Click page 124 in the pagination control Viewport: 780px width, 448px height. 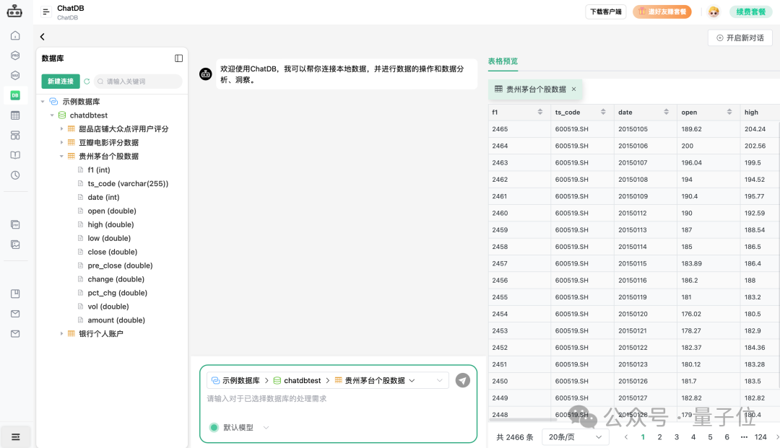point(762,436)
